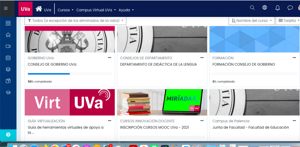Image resolution: width=300 pixels, height=147 pixels.
Task: Open the Nombre del curso sort dropdown
Action: (252, 21)
